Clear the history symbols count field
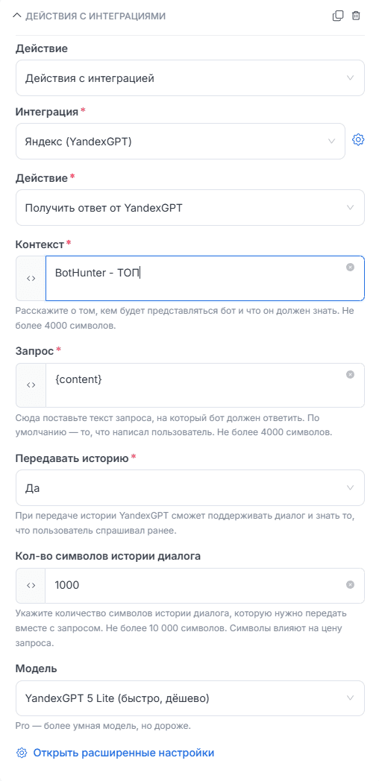The width and height of the screenshot is (379, 781). (x=350, y=585)
